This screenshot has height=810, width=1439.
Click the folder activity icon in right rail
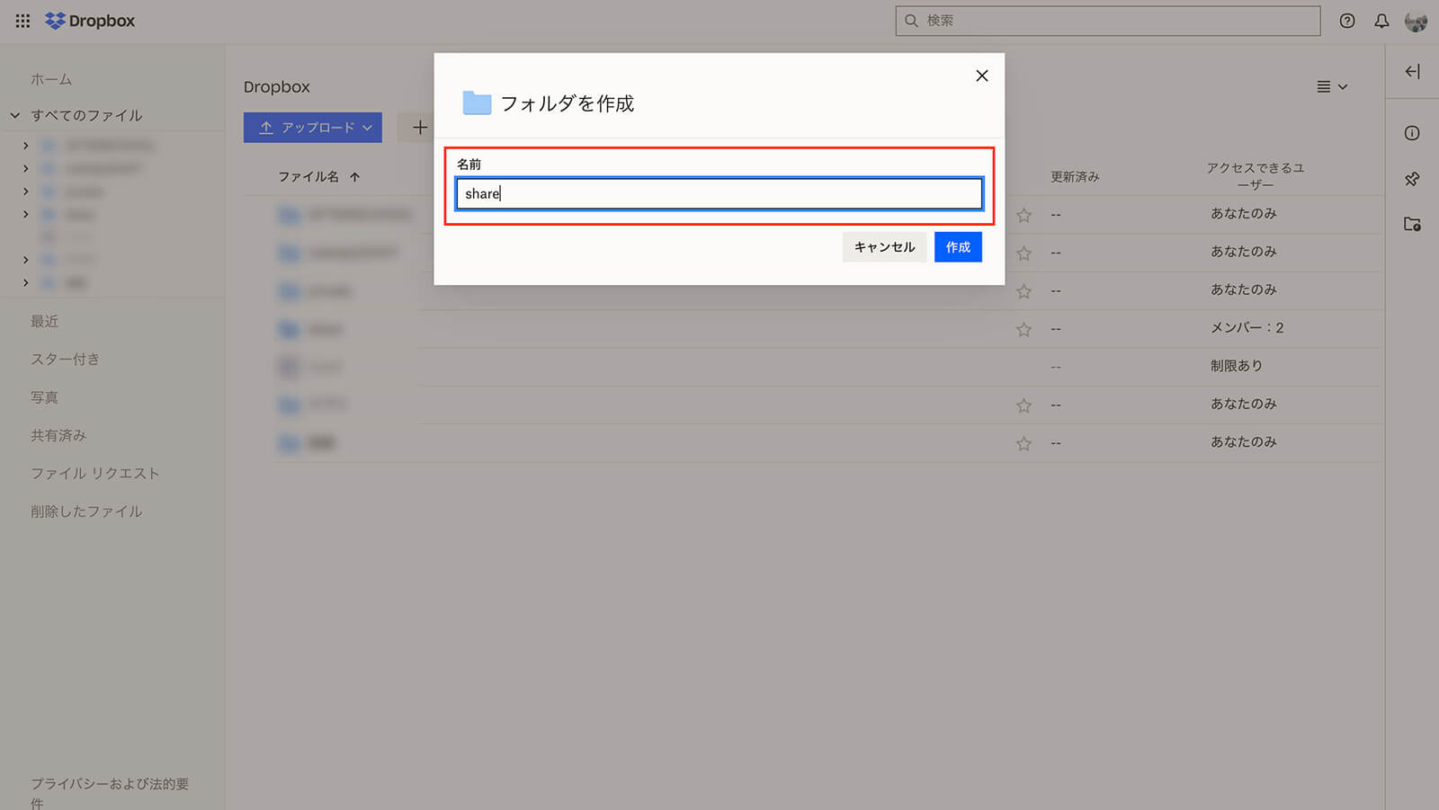pos(1412,224)
